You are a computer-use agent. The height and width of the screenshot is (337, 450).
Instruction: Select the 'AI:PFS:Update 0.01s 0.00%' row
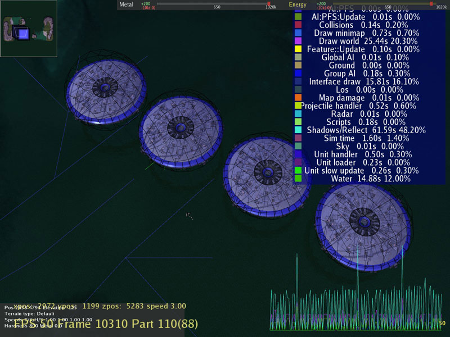(366, 17)
